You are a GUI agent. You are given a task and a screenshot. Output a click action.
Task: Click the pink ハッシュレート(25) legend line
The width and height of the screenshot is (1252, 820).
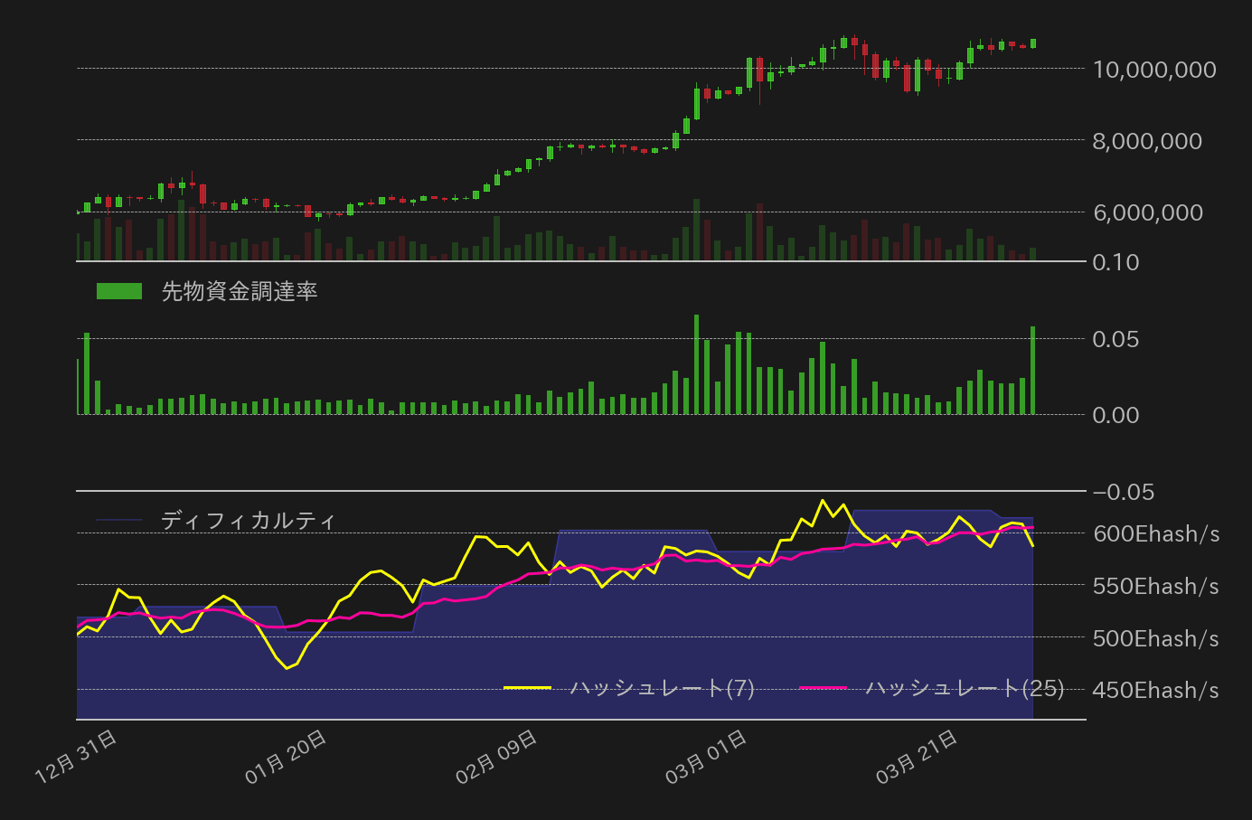point(823,688)
